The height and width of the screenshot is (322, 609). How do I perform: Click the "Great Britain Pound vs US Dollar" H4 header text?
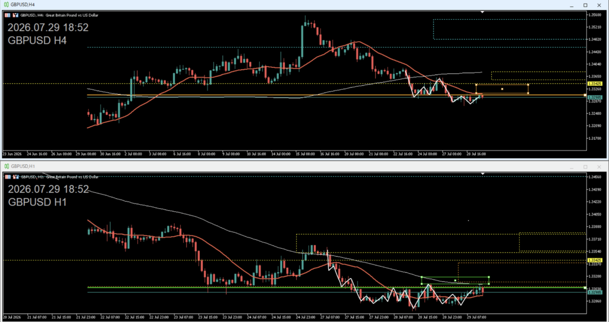tap(72, 15)
